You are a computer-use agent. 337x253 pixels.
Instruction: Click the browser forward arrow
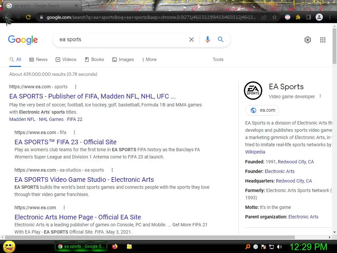(x=18, y=17)
